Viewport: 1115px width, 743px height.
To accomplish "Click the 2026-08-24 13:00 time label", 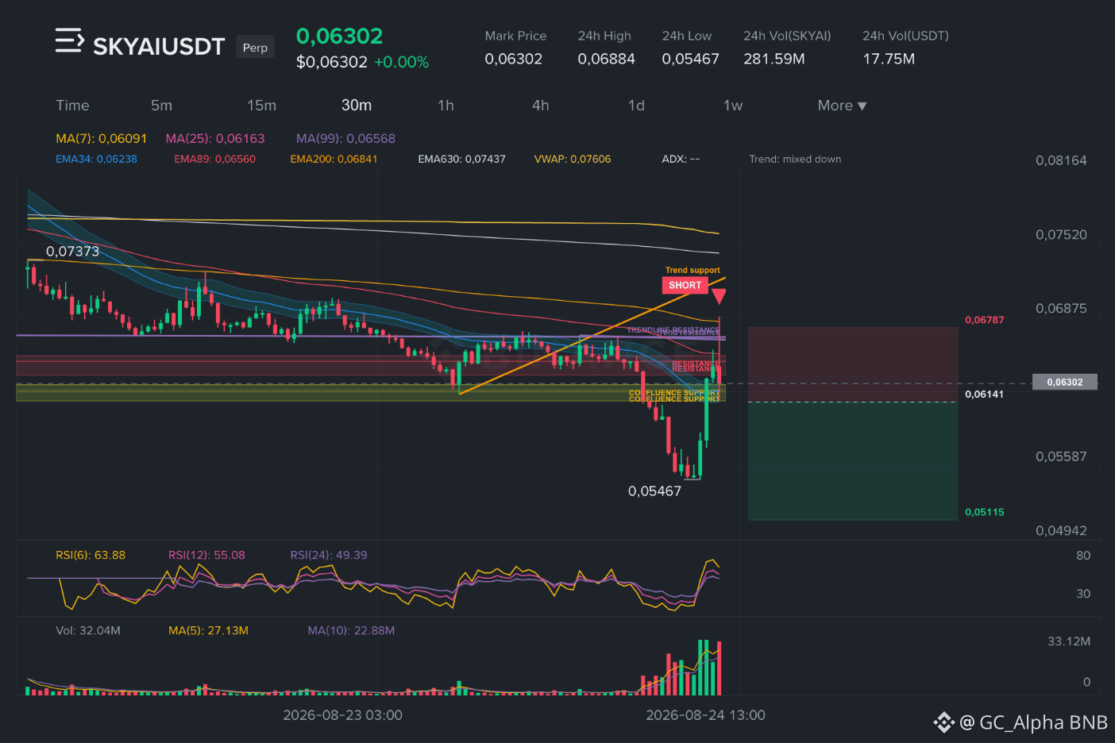I will 705,715.
